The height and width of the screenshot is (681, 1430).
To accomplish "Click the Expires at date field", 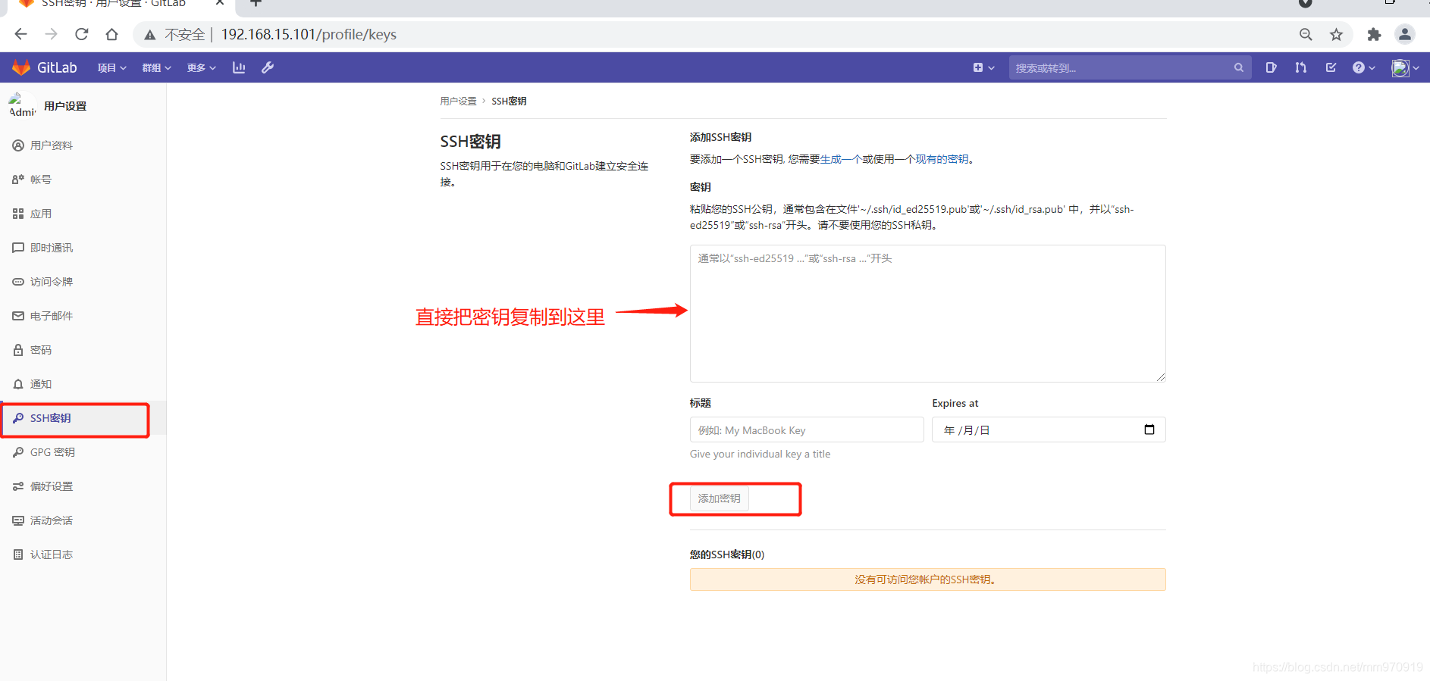I will 1049,430.
